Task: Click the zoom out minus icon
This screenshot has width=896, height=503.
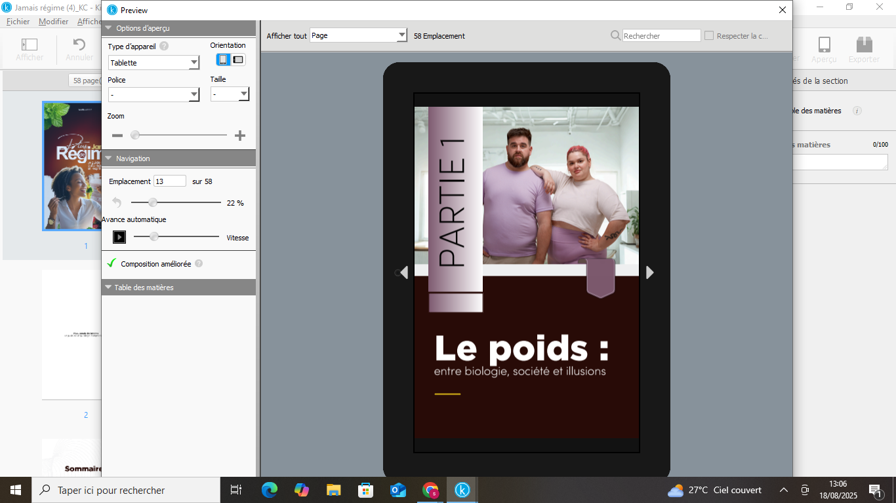Action: 117,136
